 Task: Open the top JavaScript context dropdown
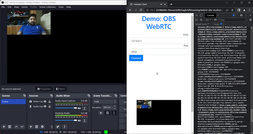(x=208, y=20)
